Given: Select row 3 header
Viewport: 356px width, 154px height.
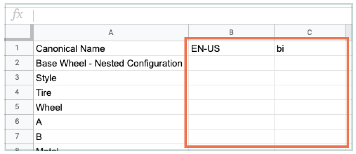Looking at the screenshot, I should (x=18, y=78).
